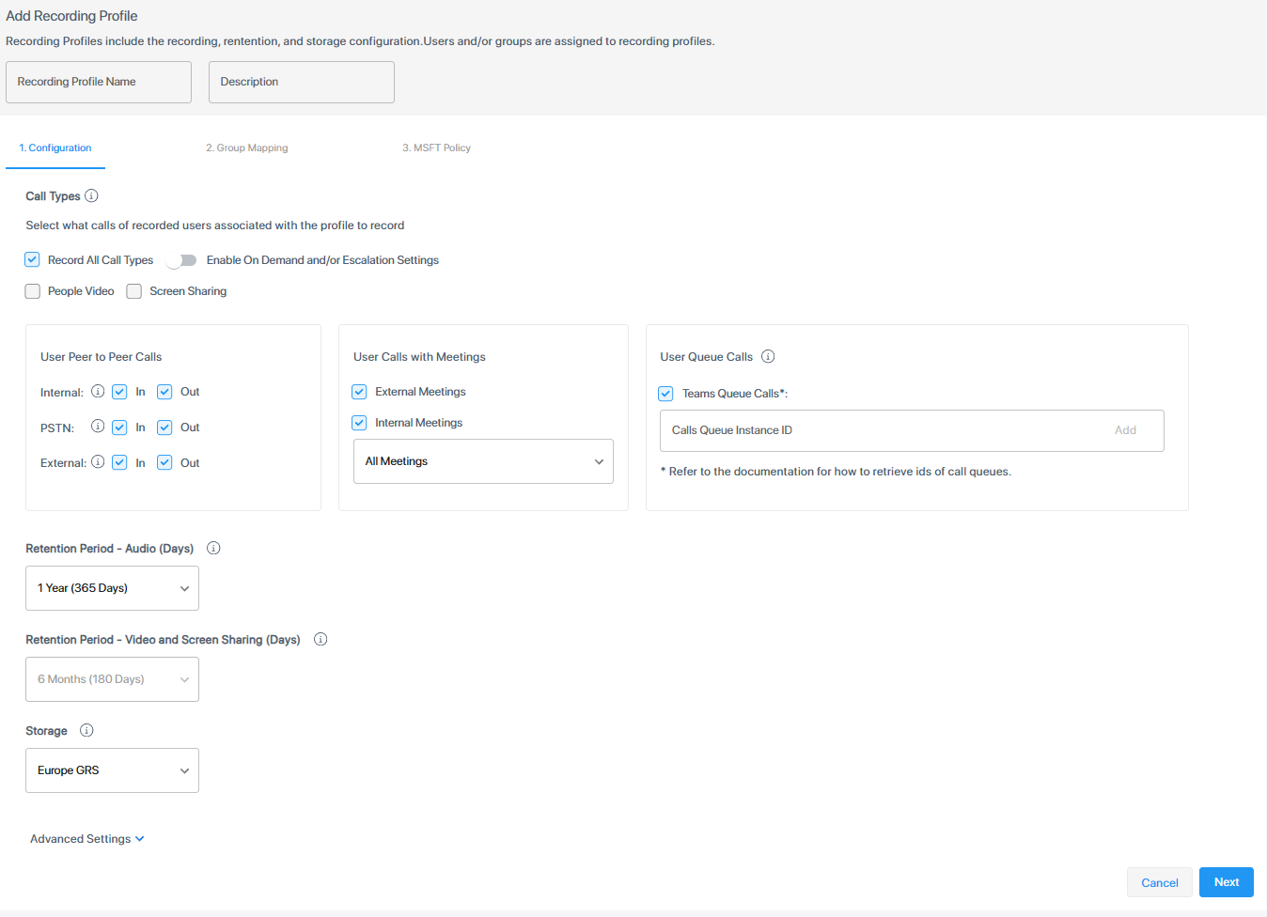The height and width of the screenshot is (917, 1267).
Task: Click the info icon next to External
Action: [98, 462]
